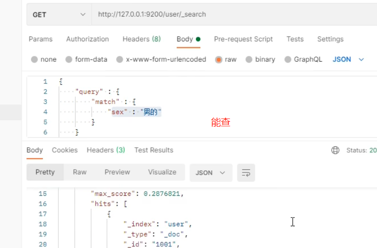Switch to the Params tab
Image resolution: width=377 pixels, height=248 pixels.
[x=41, y=39]
